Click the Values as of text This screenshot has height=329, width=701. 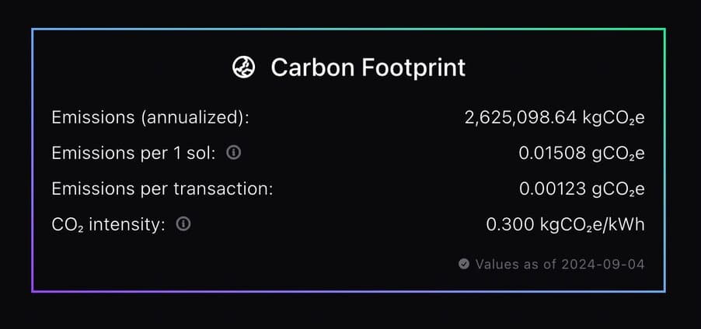pyautogui.click(x=515, y=265)
